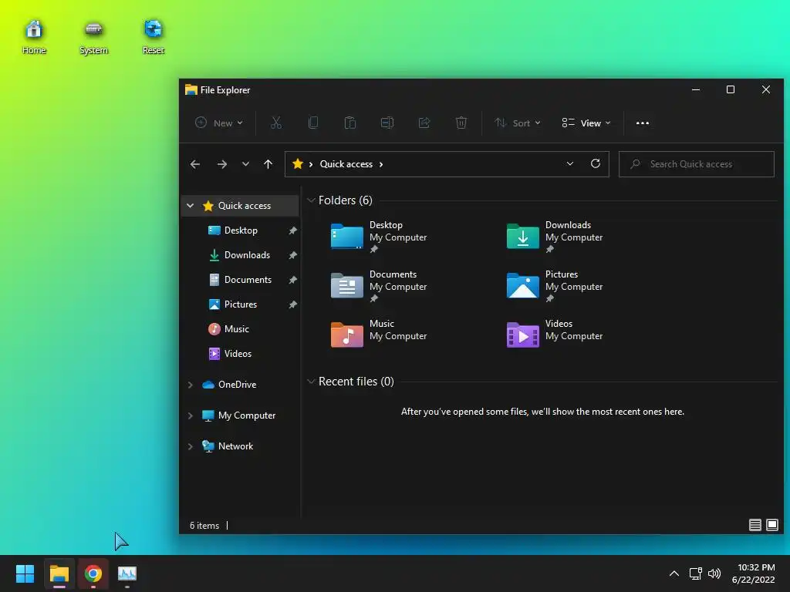Open the Sort dropdown menu
This screenshot has height=592, width=790.
tap(518, 123)
